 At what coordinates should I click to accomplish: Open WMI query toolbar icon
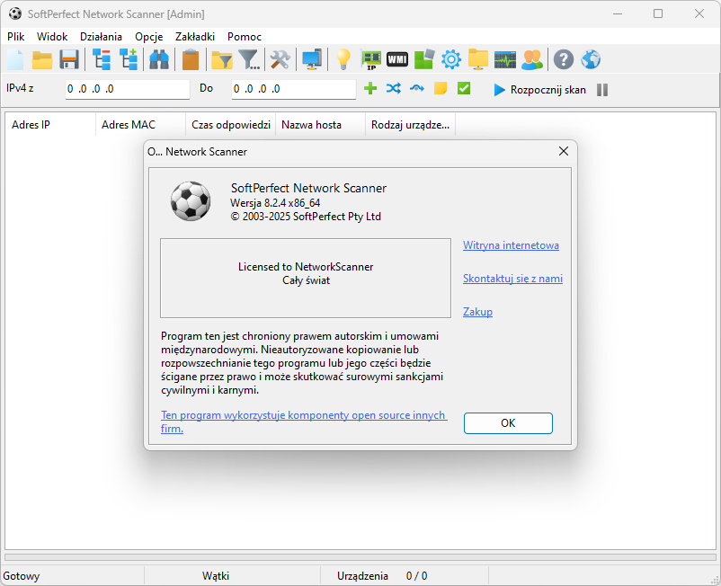click(x=397, y=59)
